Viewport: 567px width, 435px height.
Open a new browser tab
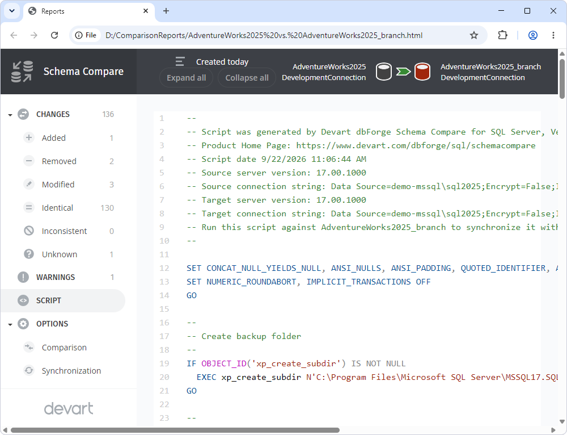tap(166, 11)
